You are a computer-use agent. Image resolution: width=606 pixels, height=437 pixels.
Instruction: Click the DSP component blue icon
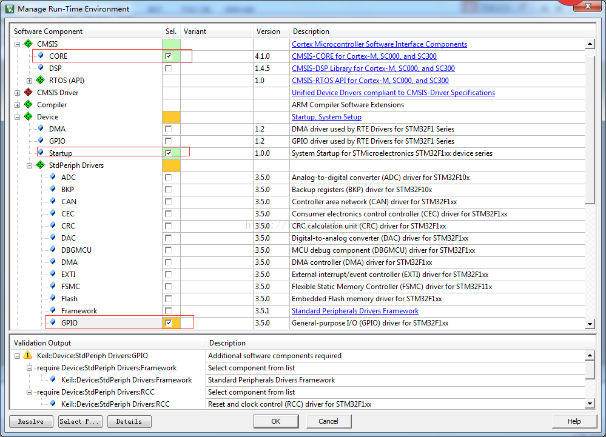click(x=41, y=67)
